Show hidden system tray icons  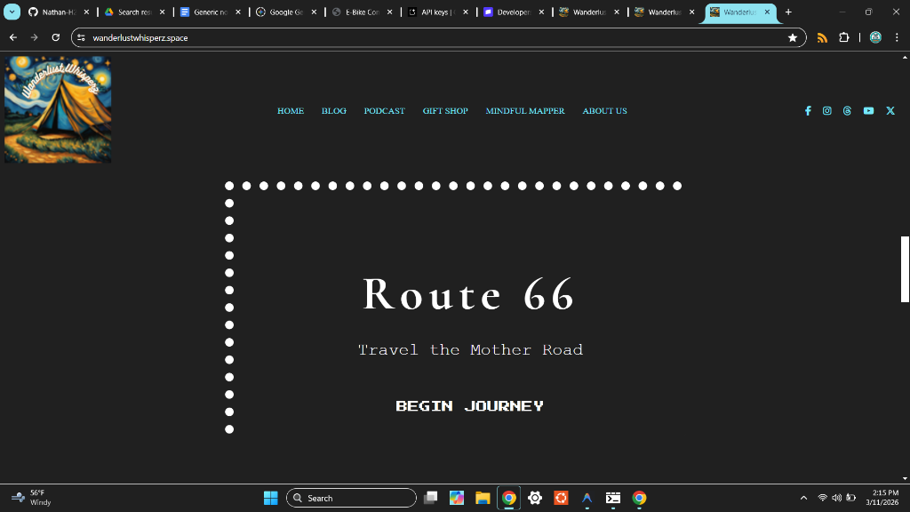pos(803,498)
